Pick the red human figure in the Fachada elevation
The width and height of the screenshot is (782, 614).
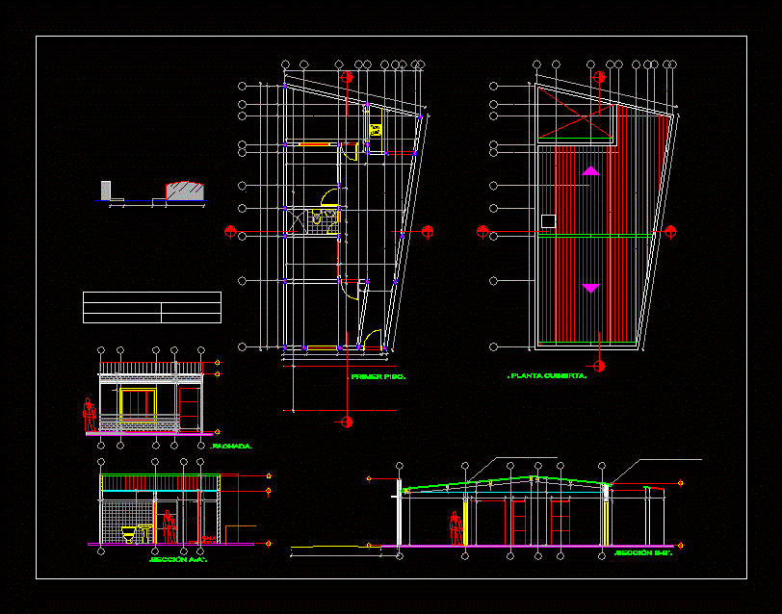point(91,415)
